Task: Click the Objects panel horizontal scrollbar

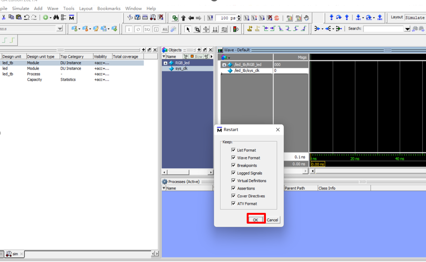Action: tap(187, 172)
